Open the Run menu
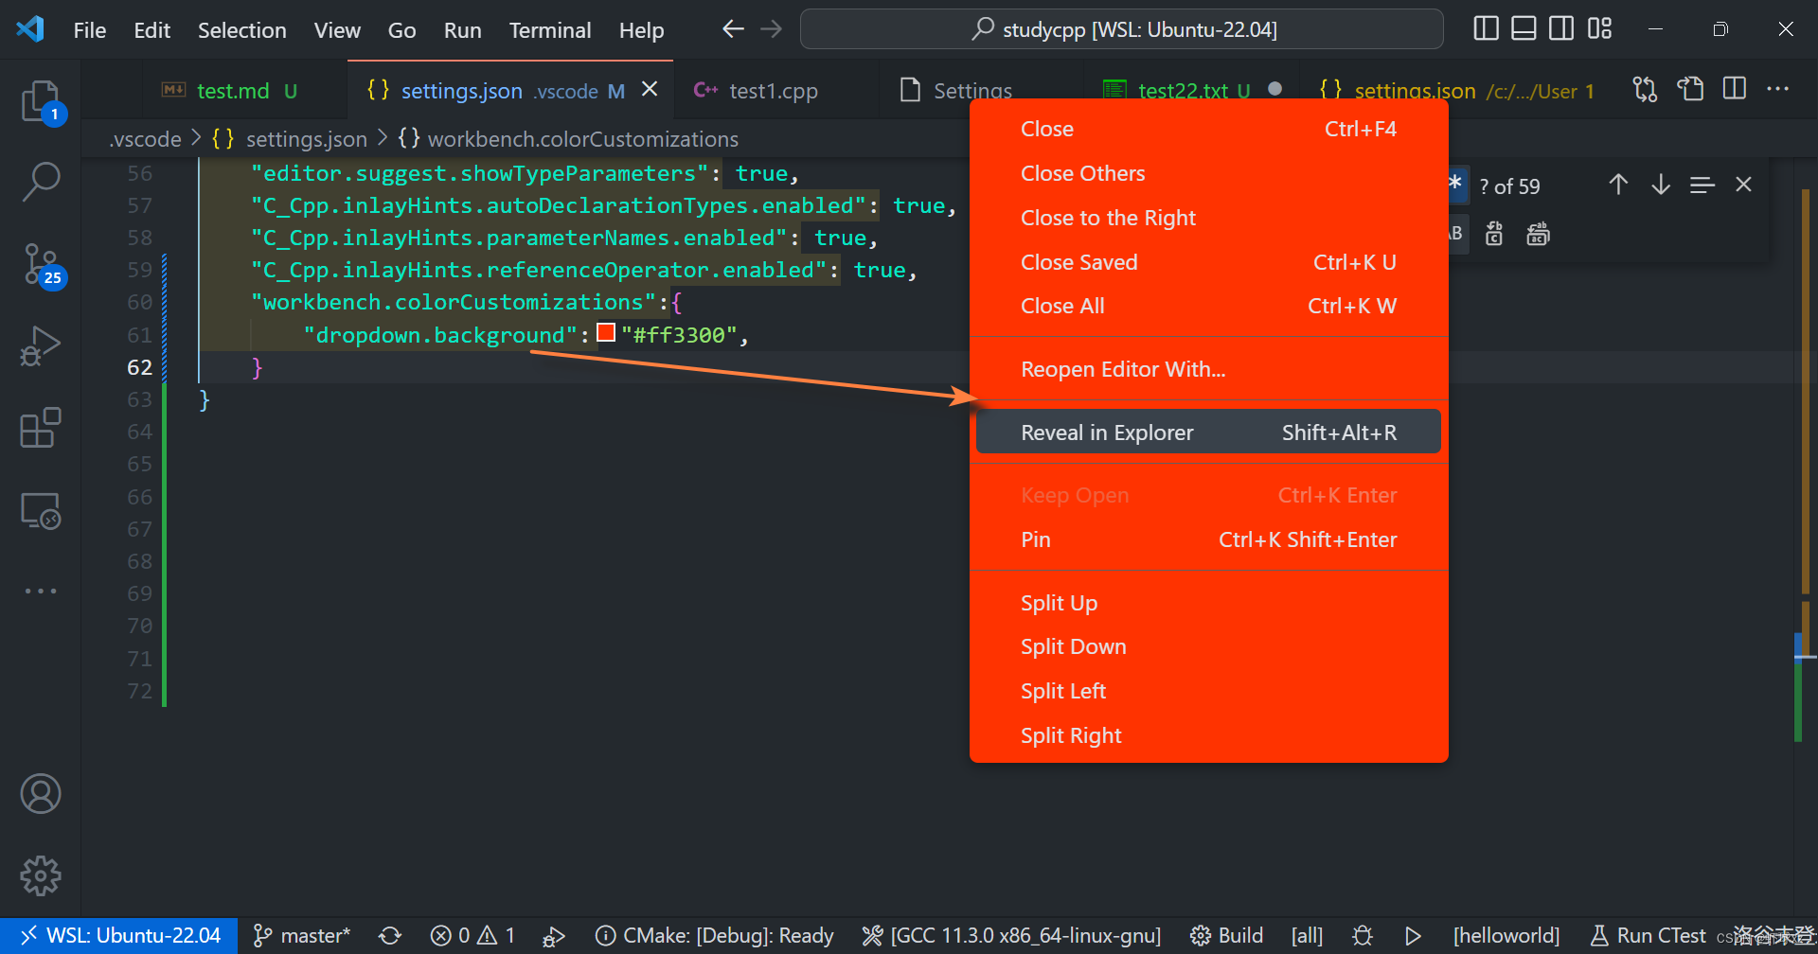The width and height of the screenshot is (1818, 954). click(462, 30)
